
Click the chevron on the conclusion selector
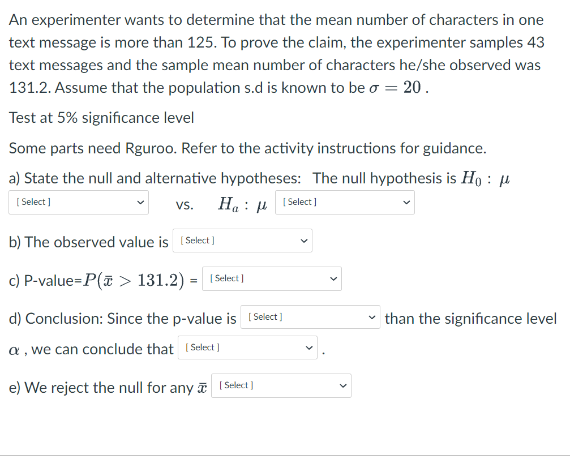pyautogui.click(x=309, y=347)
